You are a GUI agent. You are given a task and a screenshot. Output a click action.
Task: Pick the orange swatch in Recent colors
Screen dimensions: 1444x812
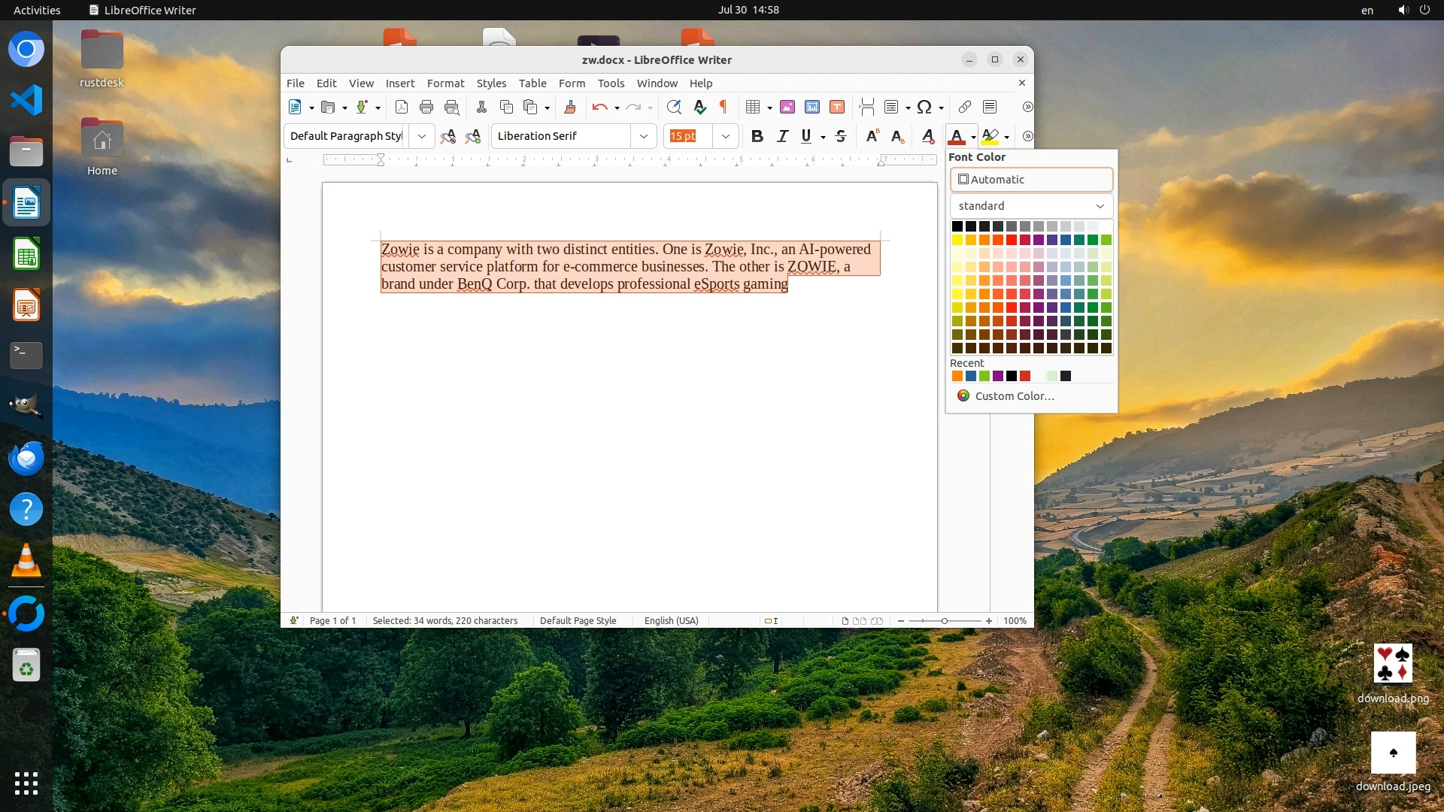[957, 376]
